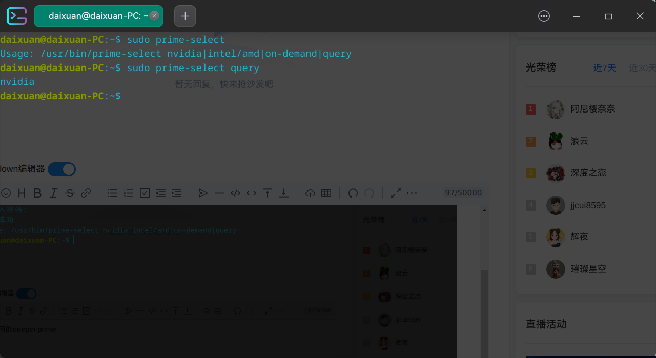Switch leaderboard to 近30天 tab
Viewport: 656px width, 358px height.
tap(643, 68)
